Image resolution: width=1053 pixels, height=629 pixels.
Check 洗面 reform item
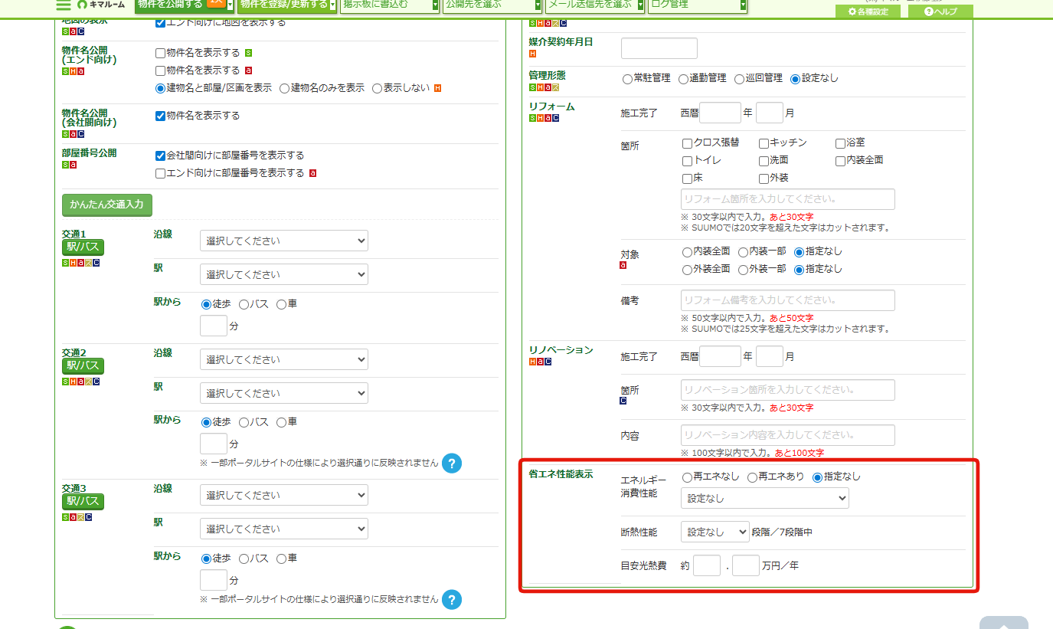764,161
